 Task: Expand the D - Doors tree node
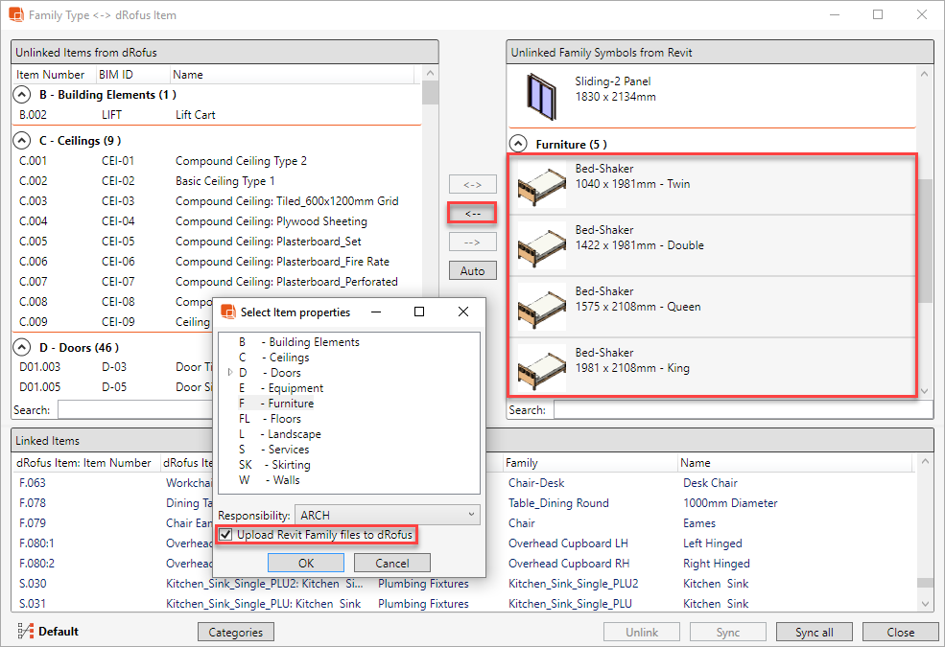229,373
